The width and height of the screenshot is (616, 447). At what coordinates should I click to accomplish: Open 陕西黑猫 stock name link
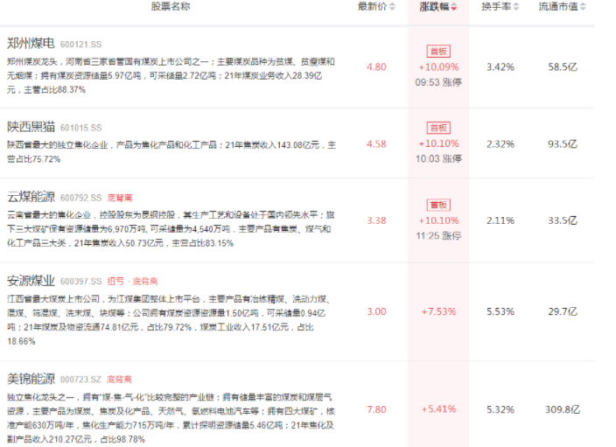click(31, 127)
